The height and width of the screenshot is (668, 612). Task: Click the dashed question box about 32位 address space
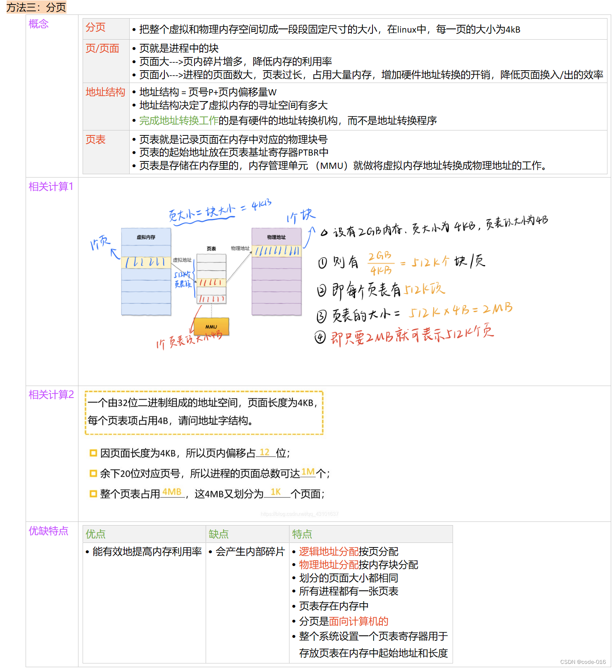coord(204,413)
